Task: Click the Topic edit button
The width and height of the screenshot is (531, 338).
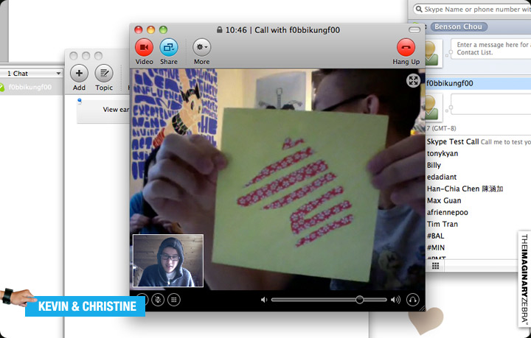Action: 104,73
